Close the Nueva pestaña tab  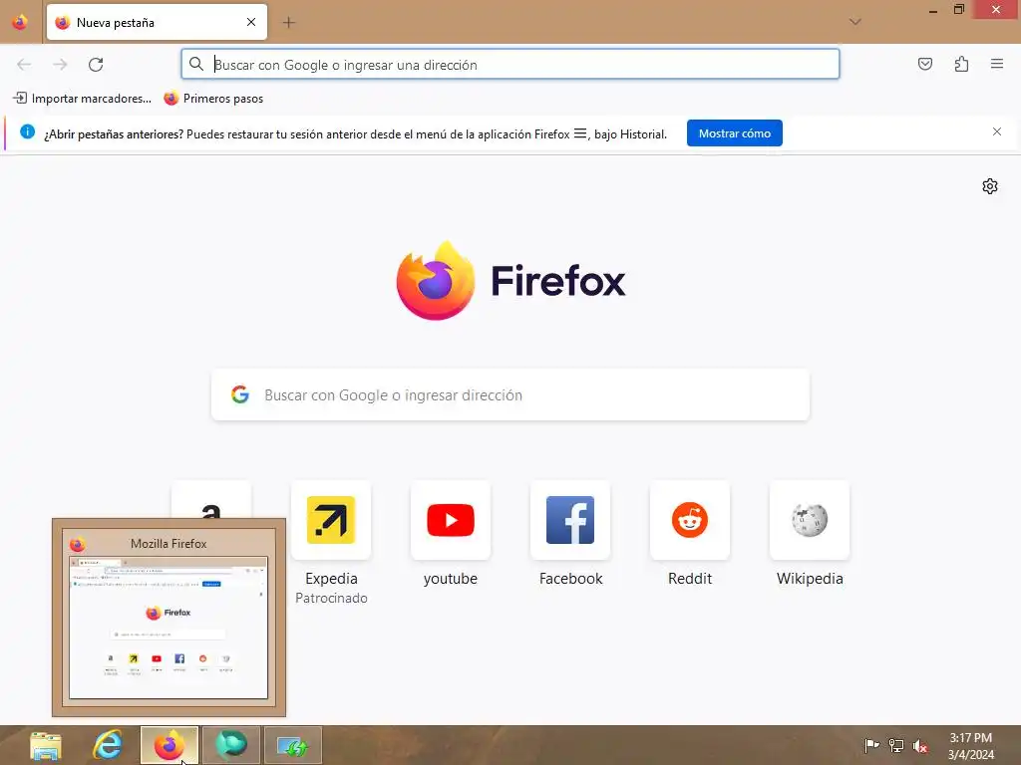point(250,22)
